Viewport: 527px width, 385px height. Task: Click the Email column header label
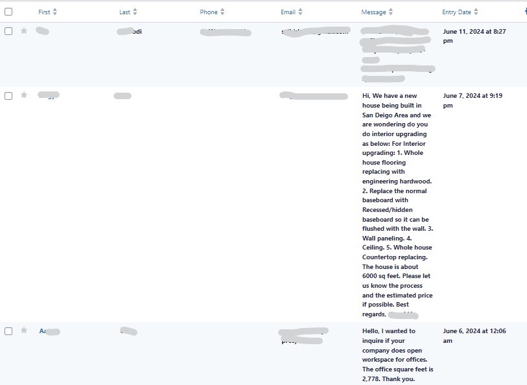pos(288,12)
